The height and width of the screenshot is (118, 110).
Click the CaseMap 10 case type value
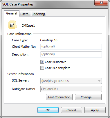click(x=49, y=40)
